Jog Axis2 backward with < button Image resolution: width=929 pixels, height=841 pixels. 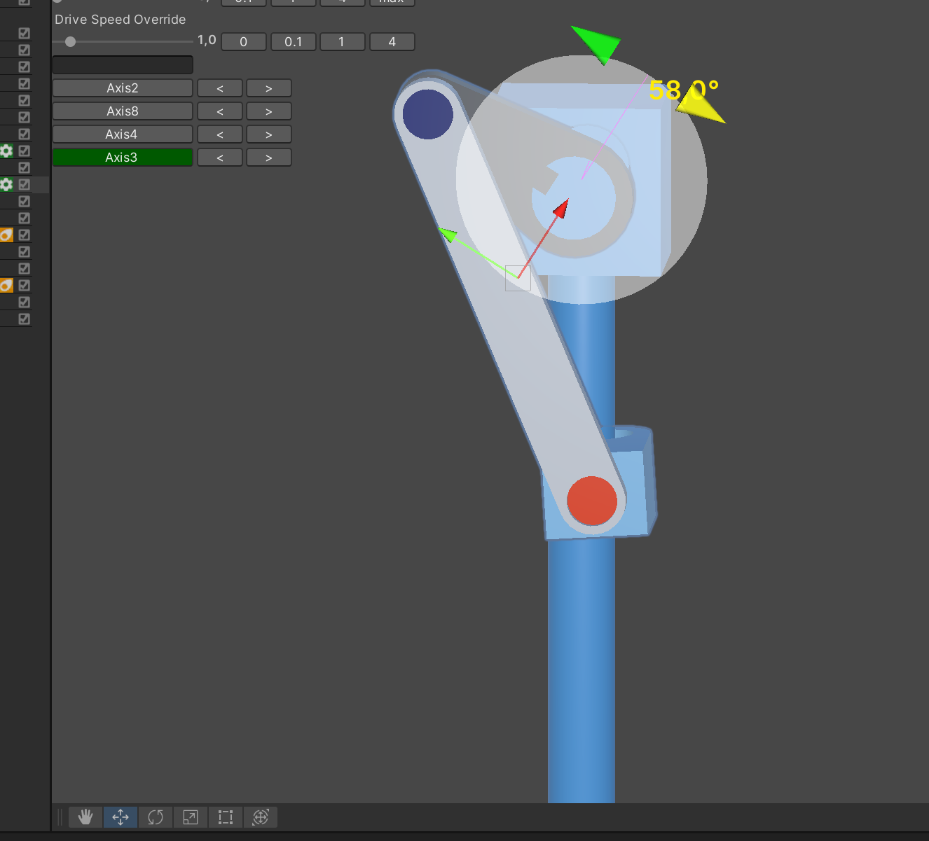[x=220, y=88]
